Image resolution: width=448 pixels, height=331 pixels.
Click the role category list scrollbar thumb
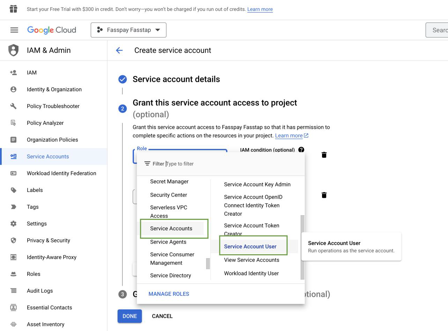(208, 263)
